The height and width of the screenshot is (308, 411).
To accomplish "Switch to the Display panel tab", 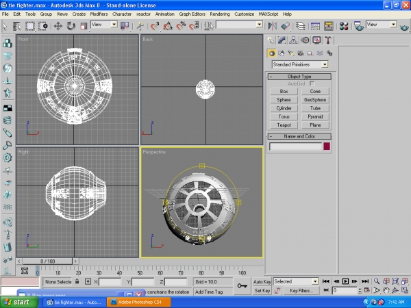I will 316,40.
